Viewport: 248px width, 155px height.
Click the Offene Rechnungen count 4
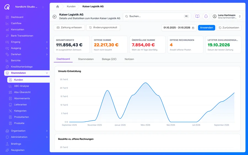click(171, 45)
